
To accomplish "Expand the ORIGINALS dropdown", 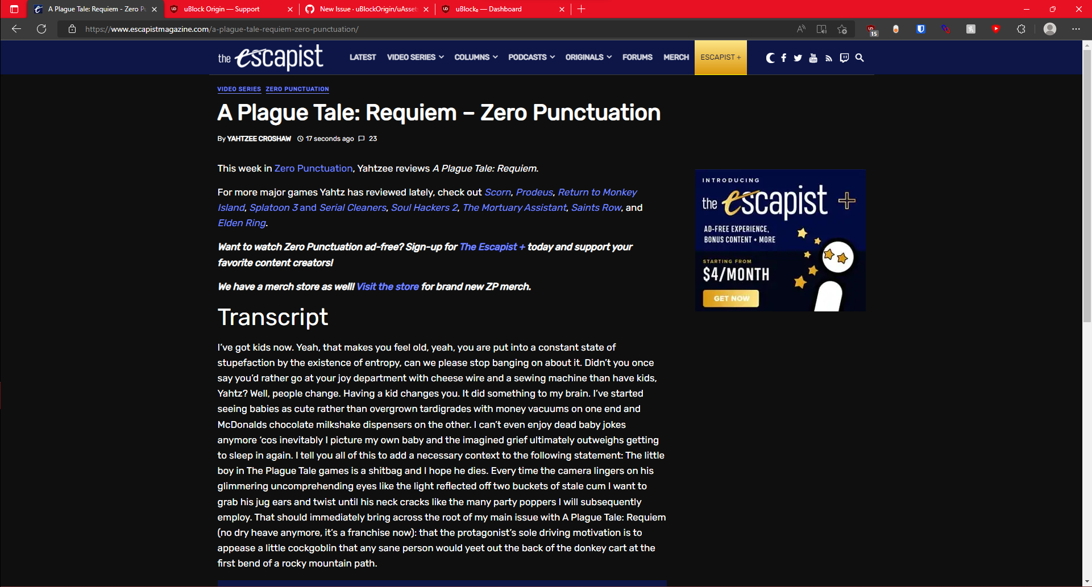I will coord(588,57).
